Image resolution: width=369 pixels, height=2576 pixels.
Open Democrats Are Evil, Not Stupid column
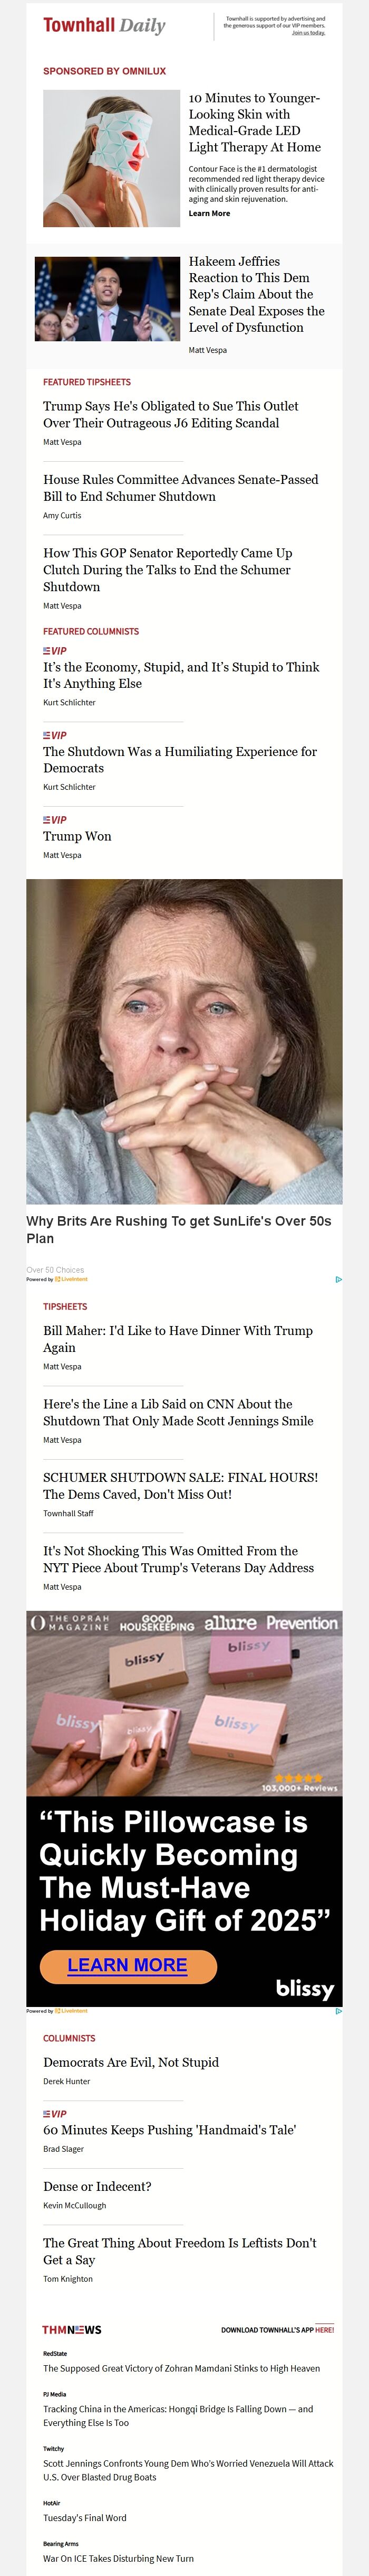[x=131, y=2061]
